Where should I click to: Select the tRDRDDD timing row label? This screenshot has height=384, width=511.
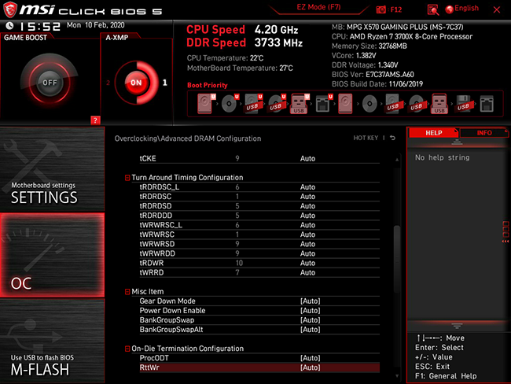[156, 216]
